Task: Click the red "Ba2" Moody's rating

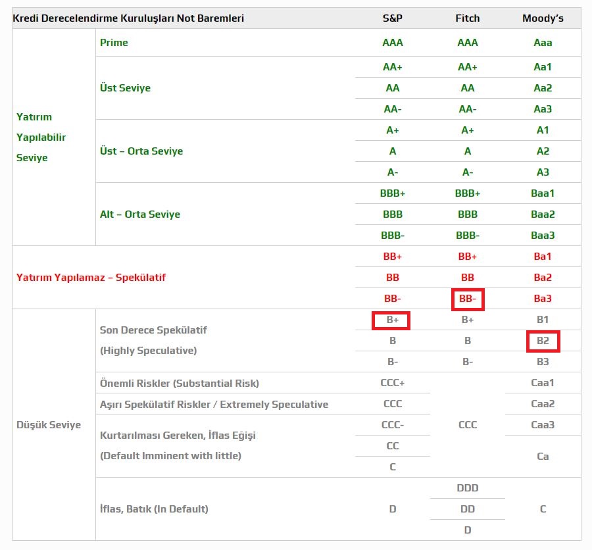Action: coord(543,278)
